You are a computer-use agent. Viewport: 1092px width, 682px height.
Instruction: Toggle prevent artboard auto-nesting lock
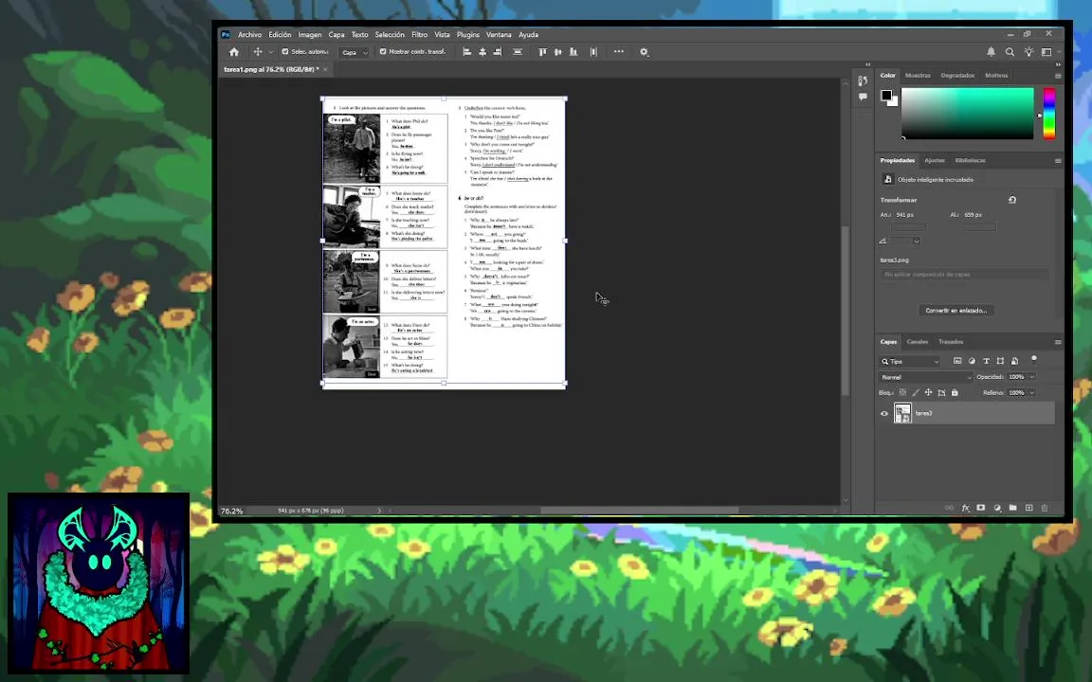coord(941,392)
